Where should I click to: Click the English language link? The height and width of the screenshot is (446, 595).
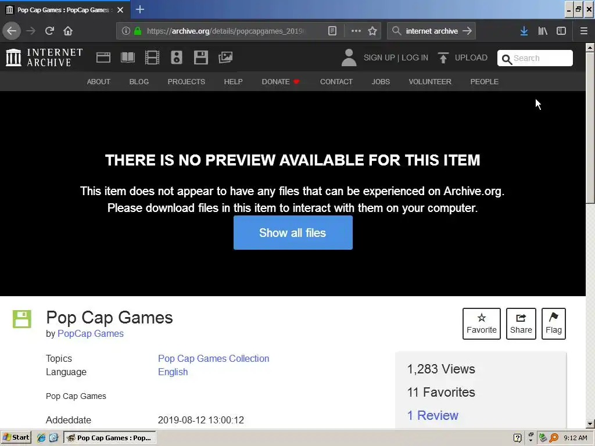click(x=173, y=372)
